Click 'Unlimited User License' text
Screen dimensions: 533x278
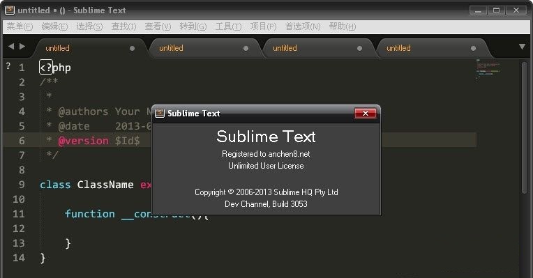tap(266, 166)
